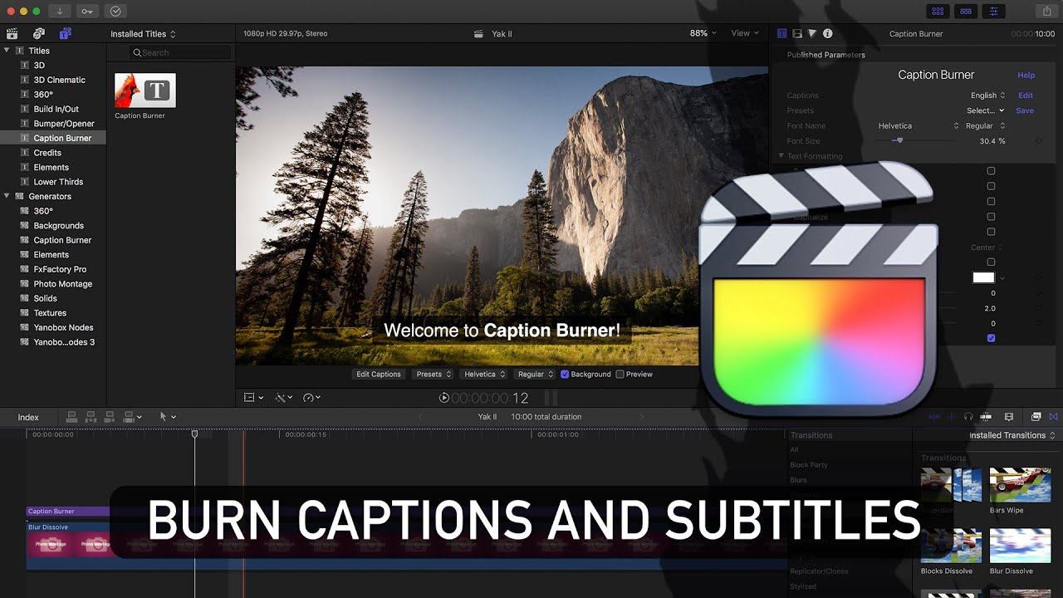Toggle the timeline panel button
Viewport: 1063px width, 598px height.
pos(966,12)
